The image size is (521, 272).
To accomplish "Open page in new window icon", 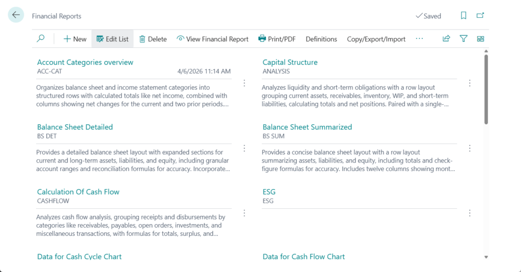I will [480, 16].
